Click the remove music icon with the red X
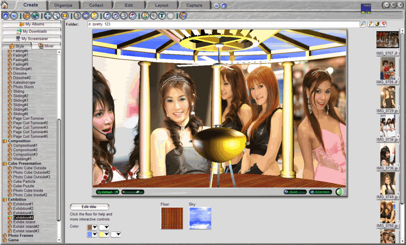 pyautogui.click(x=132, y=16)
